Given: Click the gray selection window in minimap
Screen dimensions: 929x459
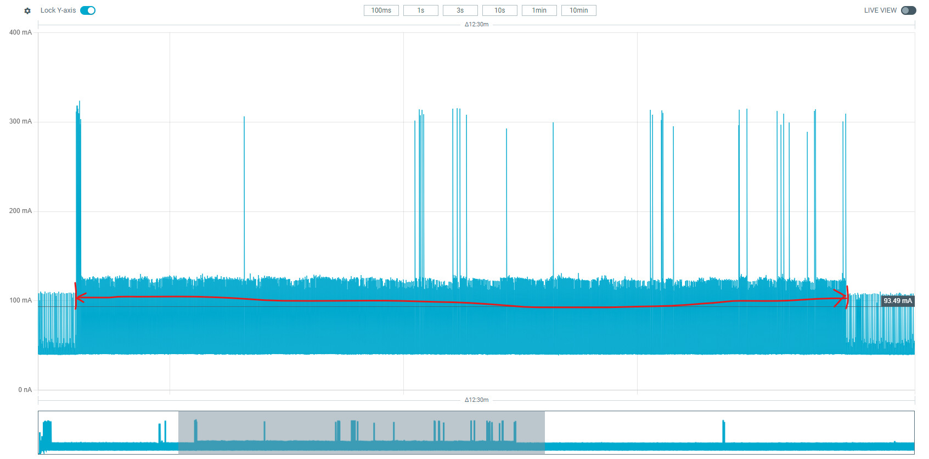Looking at the screenshot, I should tap(362, 432).
